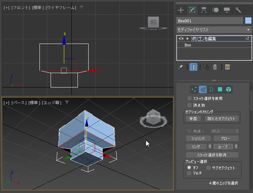Click the 隠れたオブジェクト button
The image size is (253, 193).
coord(221,119)
